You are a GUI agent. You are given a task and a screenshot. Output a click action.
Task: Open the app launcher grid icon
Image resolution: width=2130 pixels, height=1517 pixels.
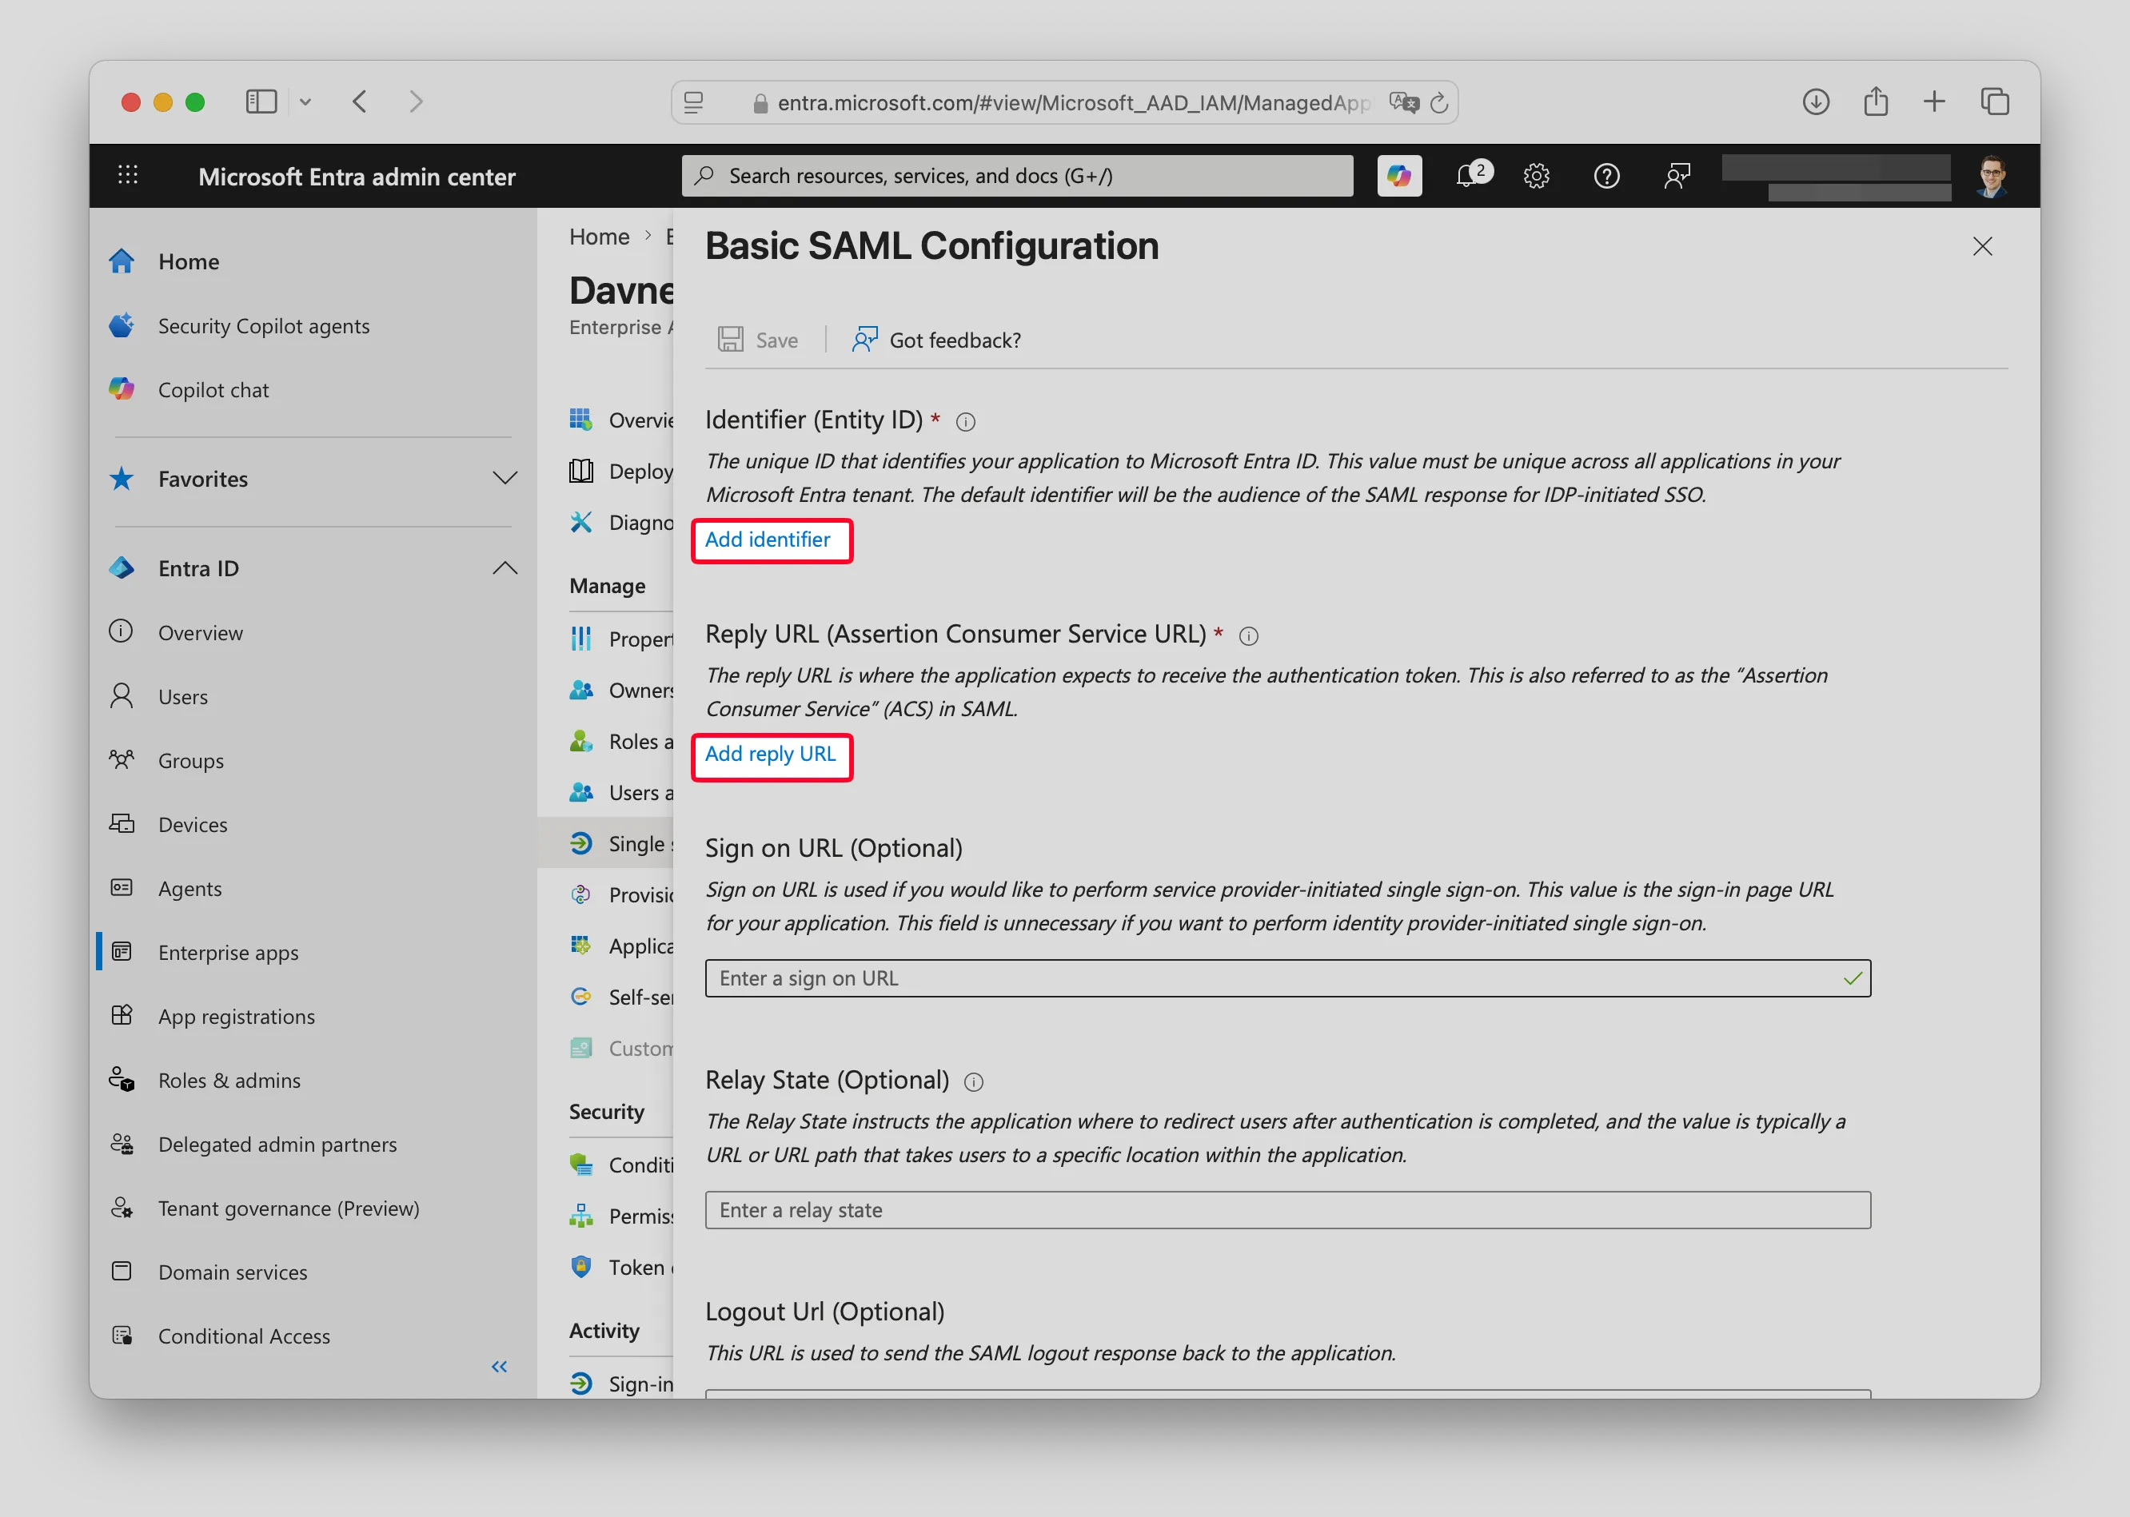point(128,175)
